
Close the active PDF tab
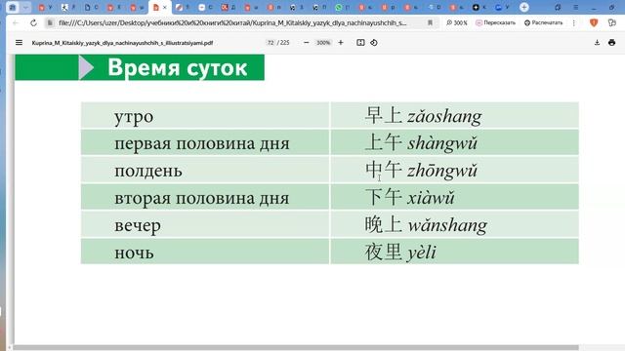tap(165, 8)
